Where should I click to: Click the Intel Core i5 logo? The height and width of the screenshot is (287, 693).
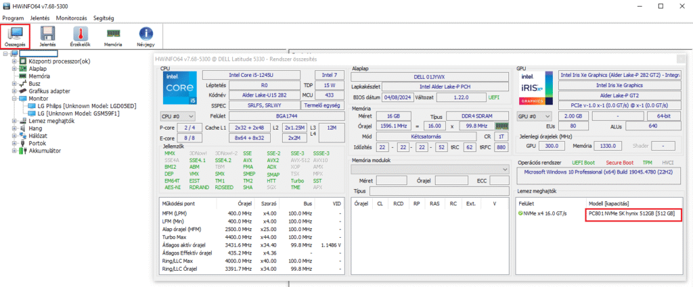click(179, 89)
